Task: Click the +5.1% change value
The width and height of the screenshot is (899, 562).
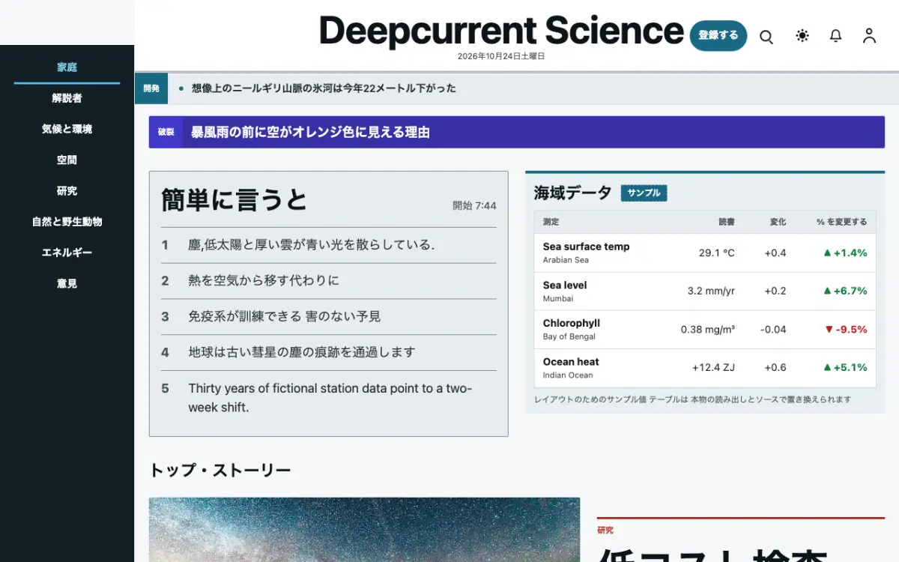Action: pos(845,368)
